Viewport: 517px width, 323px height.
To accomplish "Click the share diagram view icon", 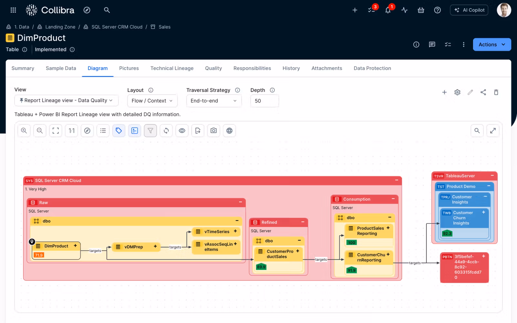I will 483,92.
